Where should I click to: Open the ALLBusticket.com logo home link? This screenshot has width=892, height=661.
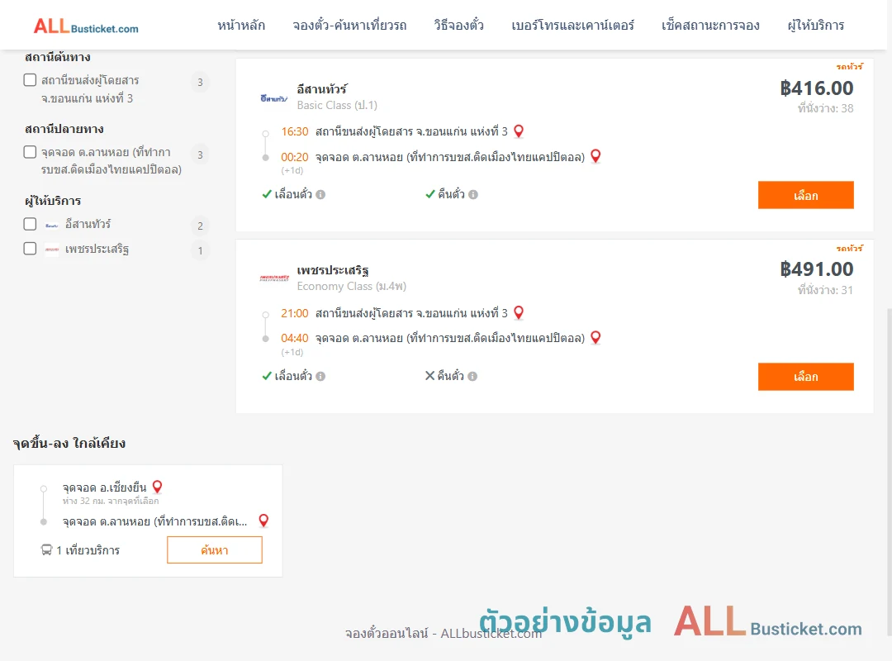coord(86,26)
